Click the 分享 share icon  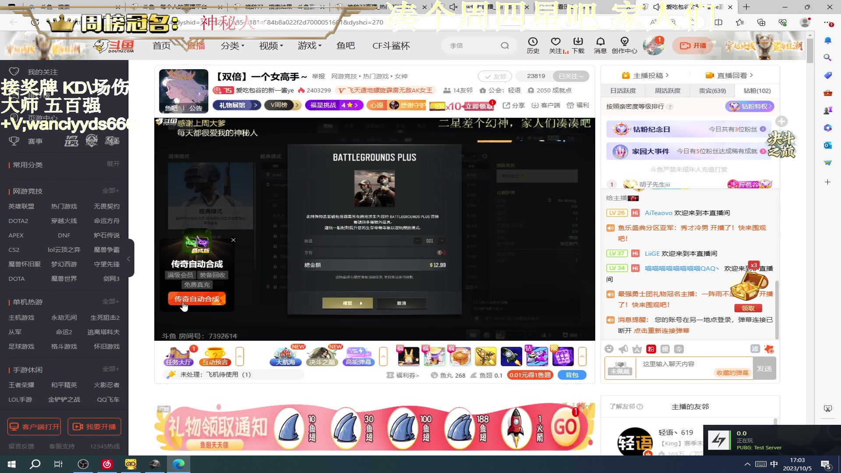point(513,106)
